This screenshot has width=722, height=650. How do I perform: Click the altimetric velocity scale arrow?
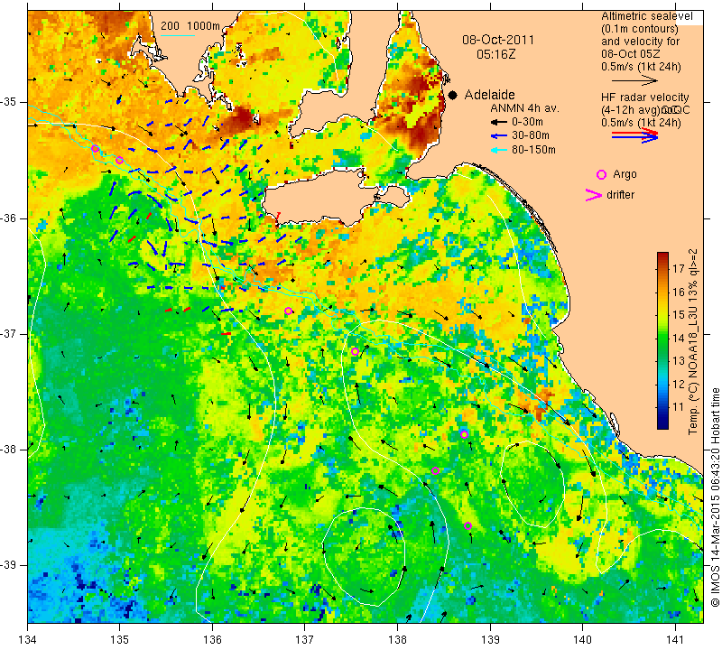click(x=634, y=80)
